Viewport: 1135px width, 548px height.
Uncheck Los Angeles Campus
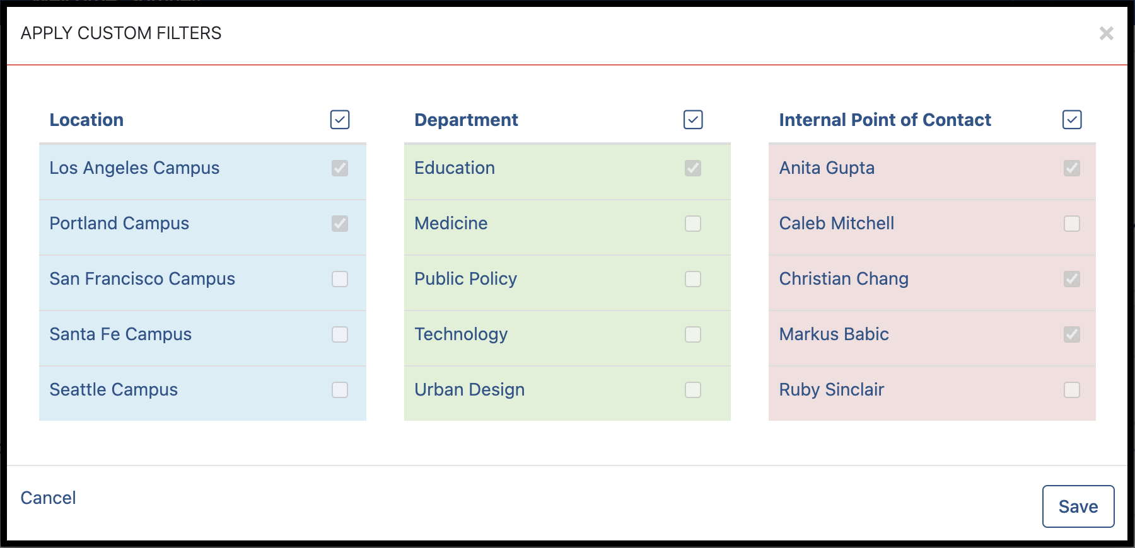click(340, 168)
